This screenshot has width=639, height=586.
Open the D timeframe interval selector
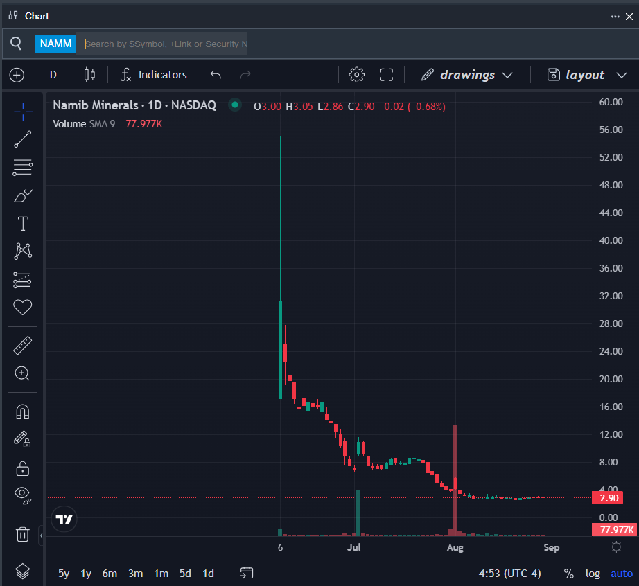[x=53, y=75]
